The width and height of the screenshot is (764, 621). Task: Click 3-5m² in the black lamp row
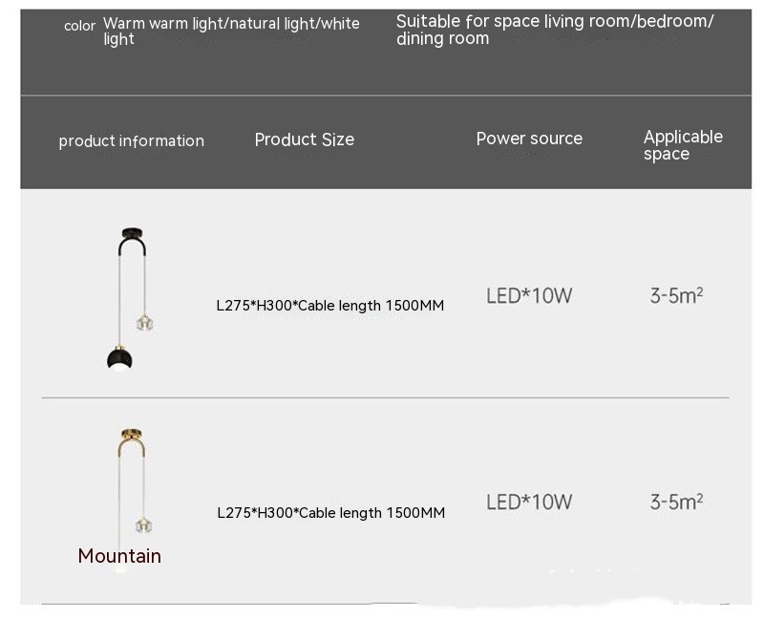tap(676, 296)
